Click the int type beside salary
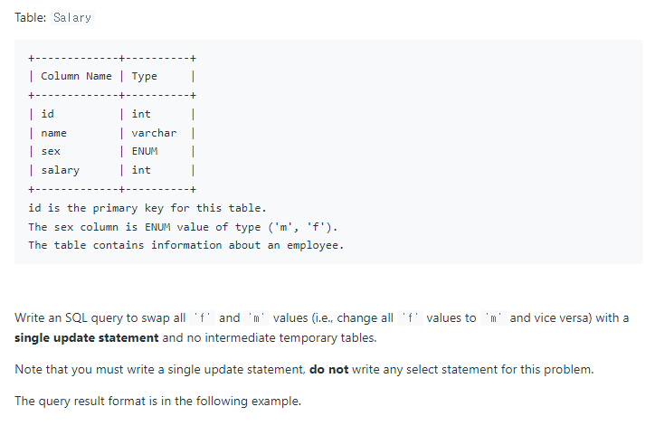The image size is (655, 435). [141, 170]
